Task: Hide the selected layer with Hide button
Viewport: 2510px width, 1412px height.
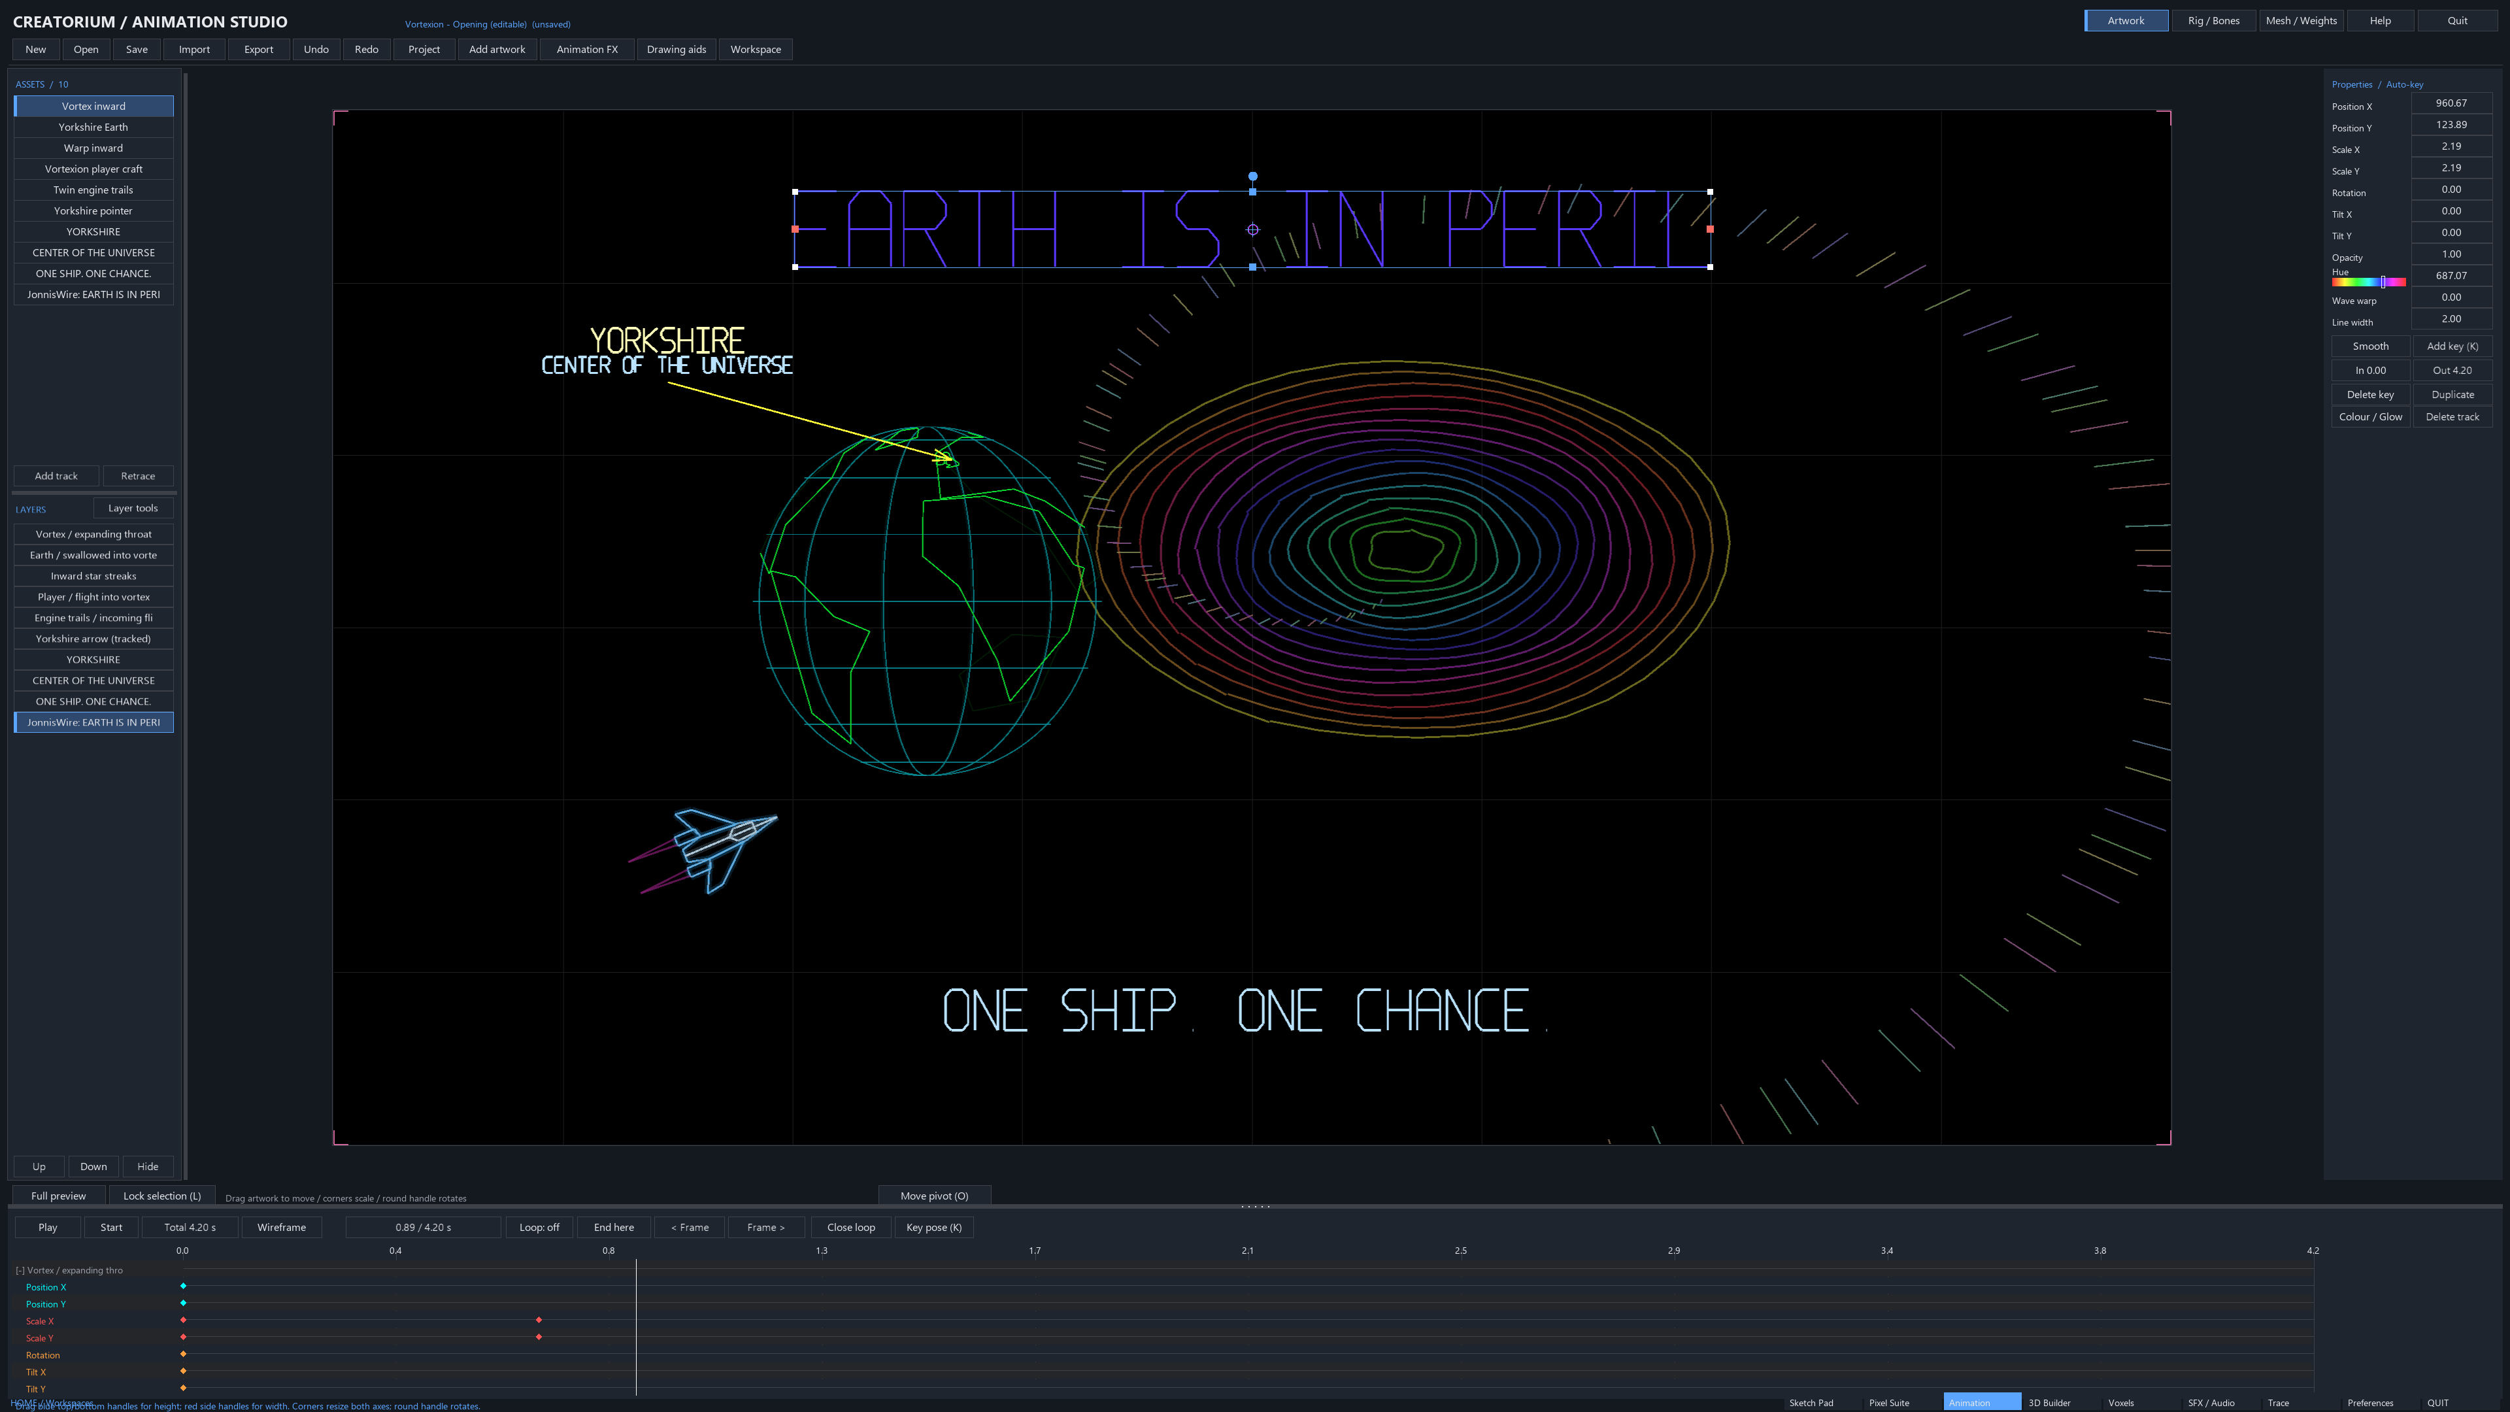Action: point(148,1166)
